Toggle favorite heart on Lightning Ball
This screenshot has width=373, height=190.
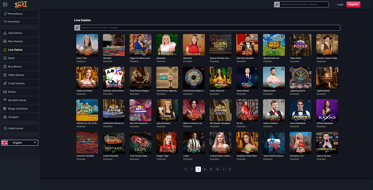point(336,69)
